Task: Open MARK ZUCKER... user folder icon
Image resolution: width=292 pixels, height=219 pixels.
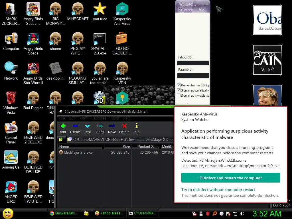Action: click(11, 14)
